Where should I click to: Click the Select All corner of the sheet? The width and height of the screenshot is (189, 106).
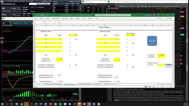point(34,25)
